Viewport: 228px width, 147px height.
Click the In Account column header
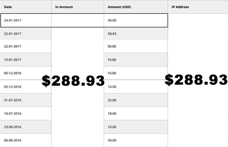click(64, 7)
